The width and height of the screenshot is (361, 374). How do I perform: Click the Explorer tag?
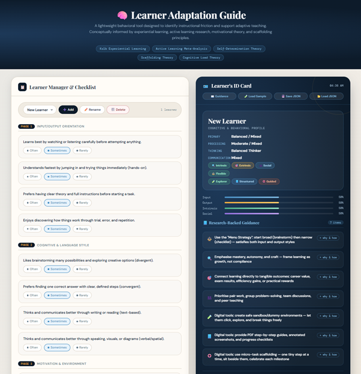pyautogui.click(x=219, y=182)
